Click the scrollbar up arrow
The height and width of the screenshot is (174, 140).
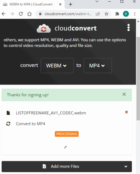tap(138, 21)
